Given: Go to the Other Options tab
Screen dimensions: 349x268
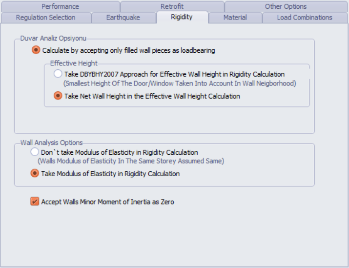Looking at the screenshot, I should pyautogui.click(x=286, y=6).
